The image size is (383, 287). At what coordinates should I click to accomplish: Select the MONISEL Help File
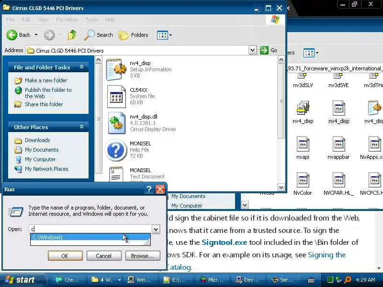coord(128,150)
